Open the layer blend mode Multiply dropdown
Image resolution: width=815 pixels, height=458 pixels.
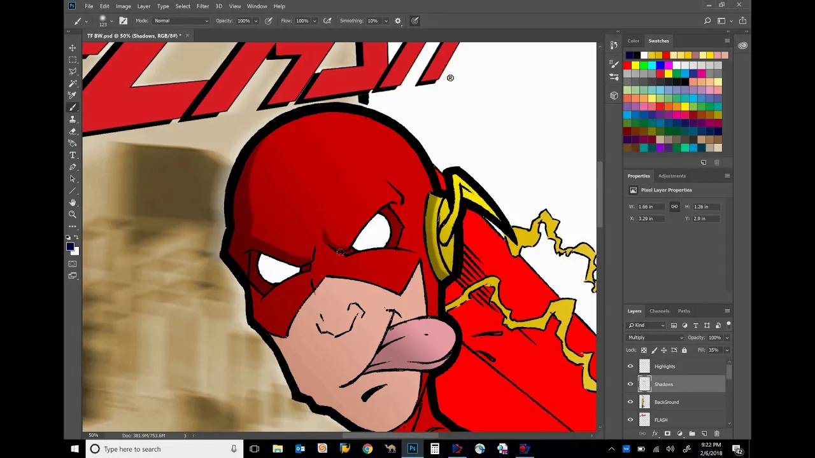(655, 338)
